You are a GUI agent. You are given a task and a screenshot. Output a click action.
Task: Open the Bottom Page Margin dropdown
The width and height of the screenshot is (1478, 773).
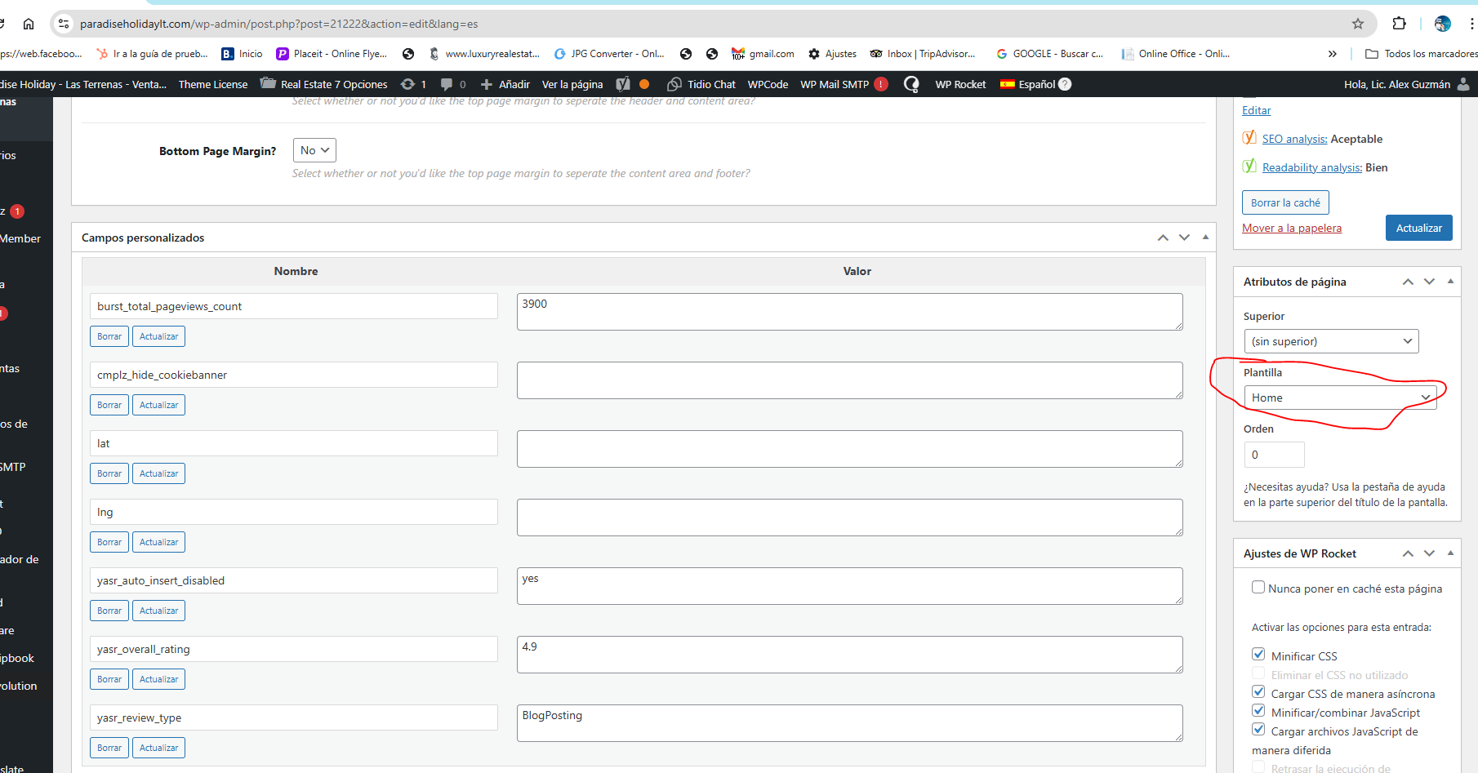click(314, 150)
